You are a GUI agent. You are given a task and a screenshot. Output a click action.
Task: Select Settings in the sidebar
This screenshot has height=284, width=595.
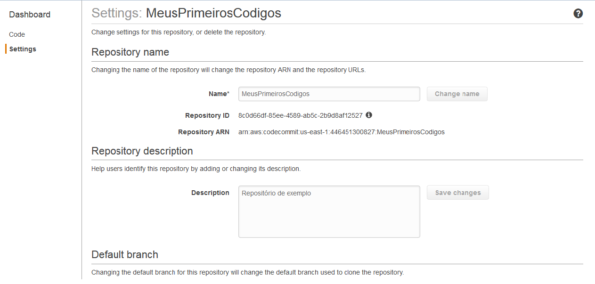coord(23,49)
